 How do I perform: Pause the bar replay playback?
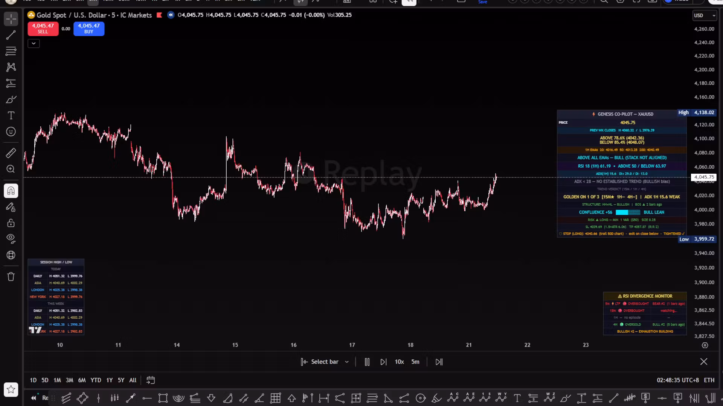point(367,362)
